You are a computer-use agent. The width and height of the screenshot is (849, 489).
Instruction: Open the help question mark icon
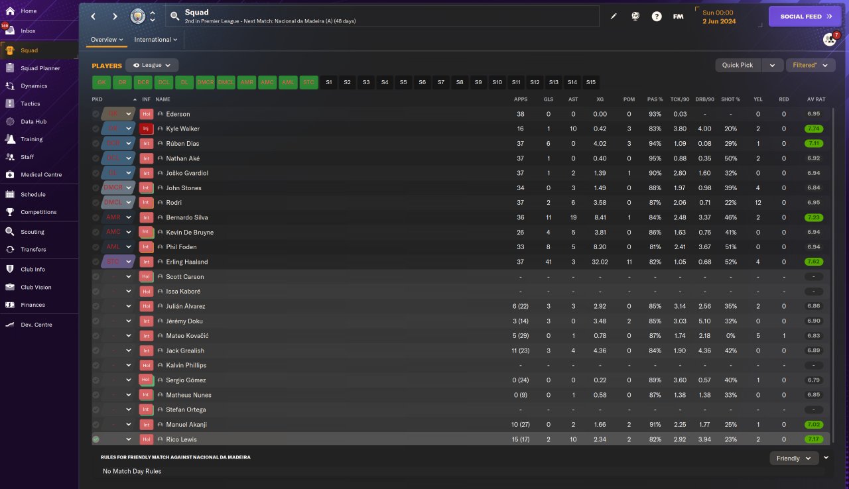657,17
